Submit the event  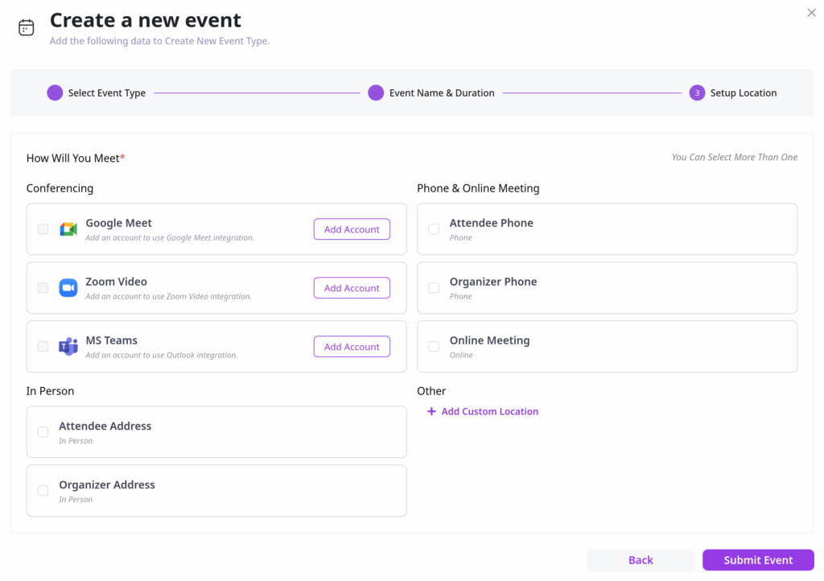point(758,560)
